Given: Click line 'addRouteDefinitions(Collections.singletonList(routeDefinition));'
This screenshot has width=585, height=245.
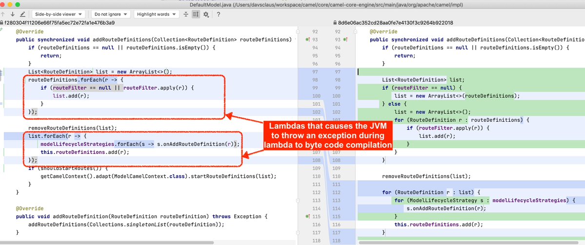Looking at the screenshot, I should [126, 224].
